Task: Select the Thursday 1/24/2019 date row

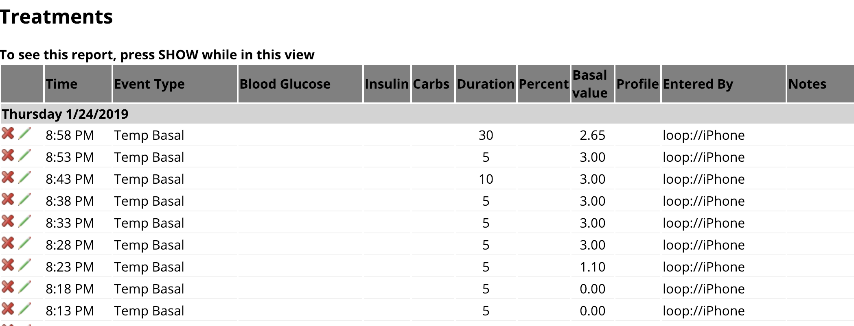Action: click(x=427, y=114)
